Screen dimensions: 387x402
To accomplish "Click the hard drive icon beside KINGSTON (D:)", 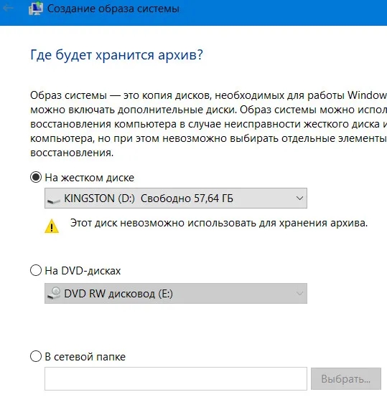I will [x=54, y=200].
